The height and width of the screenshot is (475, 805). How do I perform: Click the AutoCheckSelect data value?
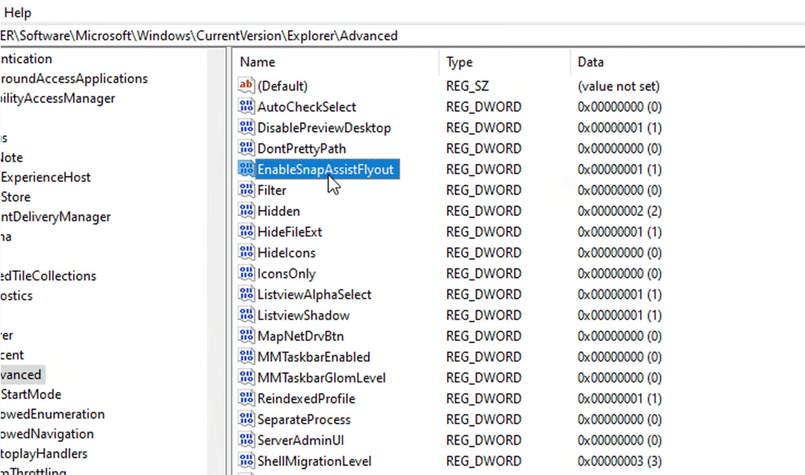[619, 107]
